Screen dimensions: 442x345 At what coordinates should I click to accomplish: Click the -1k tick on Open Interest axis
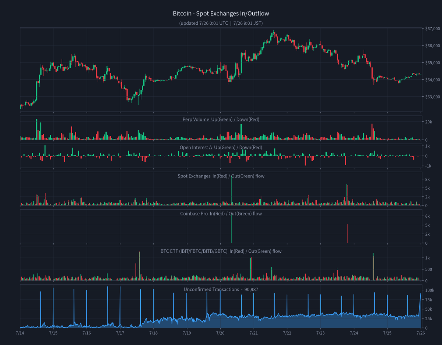tap(428, 166)
